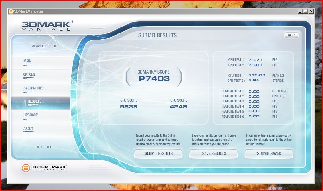Click the FEATURE TEST 5 label
The width and height of the screenshot is (323, 191).
tap(233, 111)
